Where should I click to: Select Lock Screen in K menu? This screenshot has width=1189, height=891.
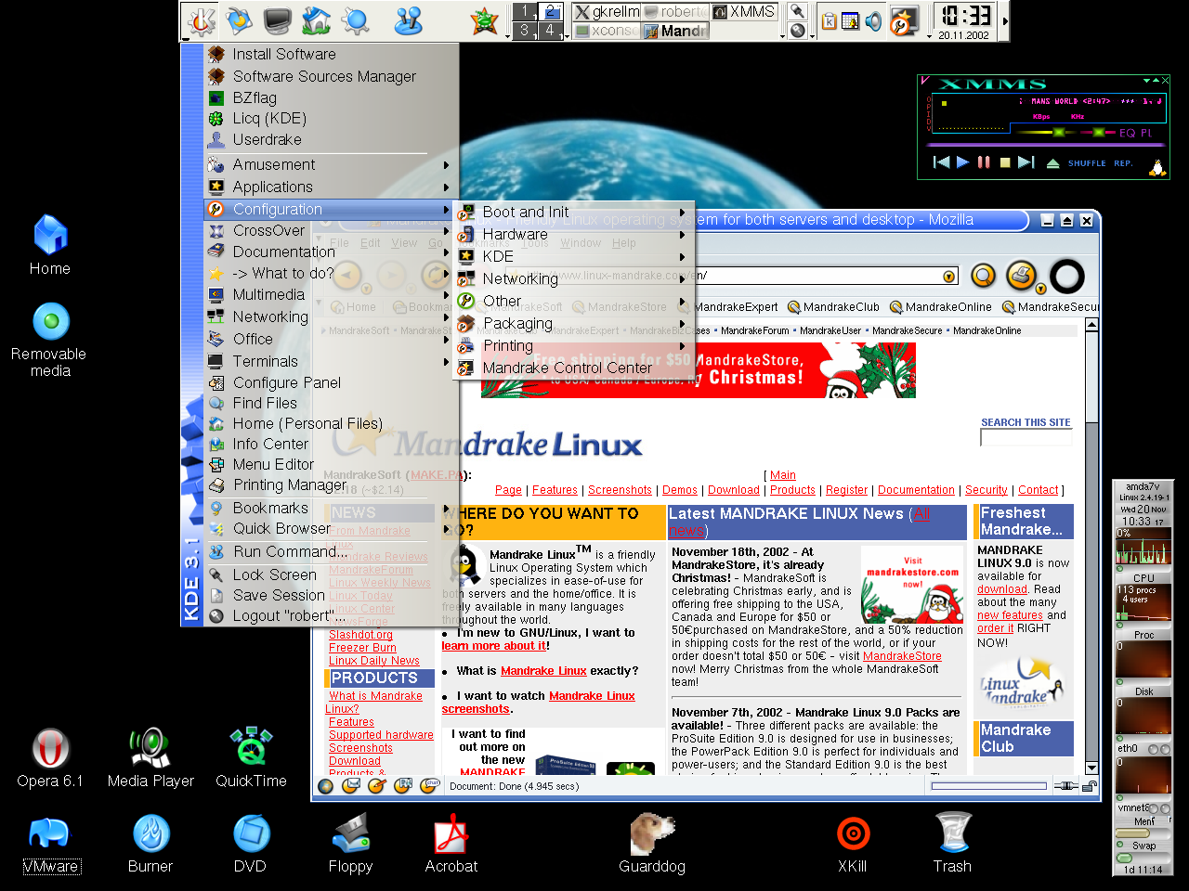pyautogui.click(x=331, y=575)
